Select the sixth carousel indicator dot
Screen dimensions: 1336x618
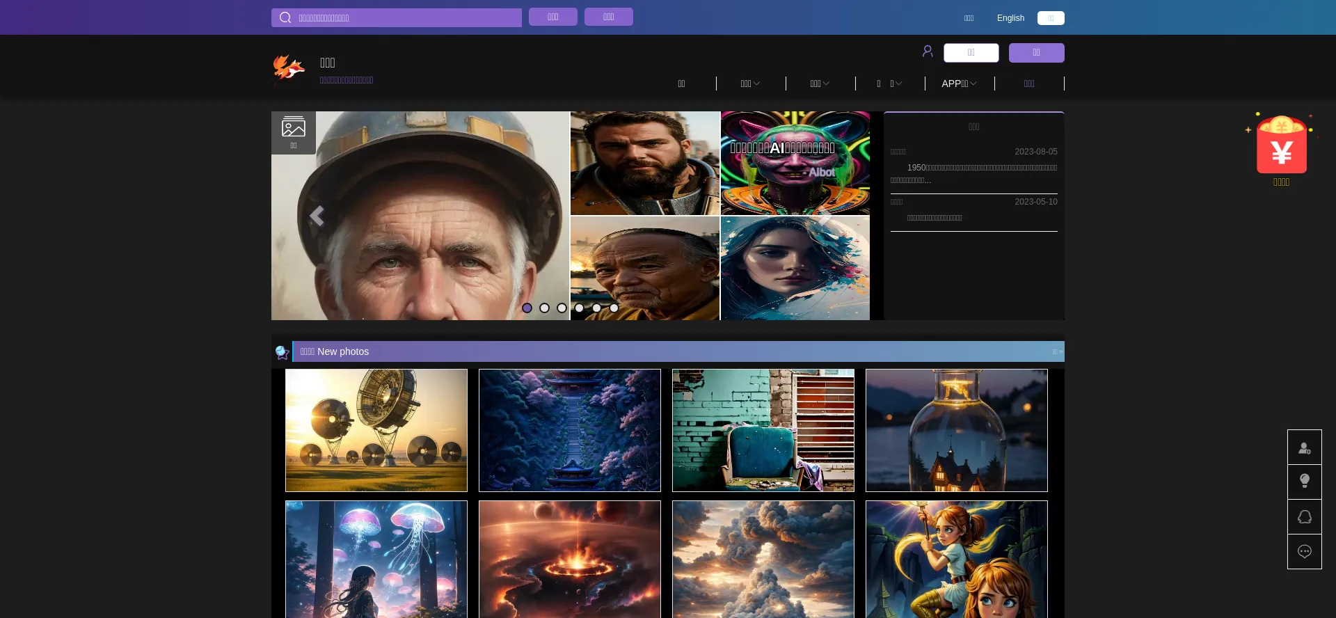click(614, 308)
